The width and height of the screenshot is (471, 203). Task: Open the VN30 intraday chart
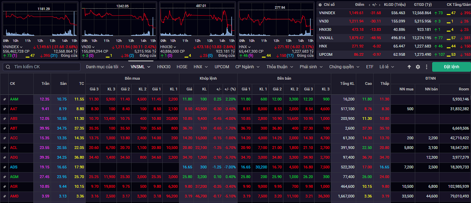(119, 20)
